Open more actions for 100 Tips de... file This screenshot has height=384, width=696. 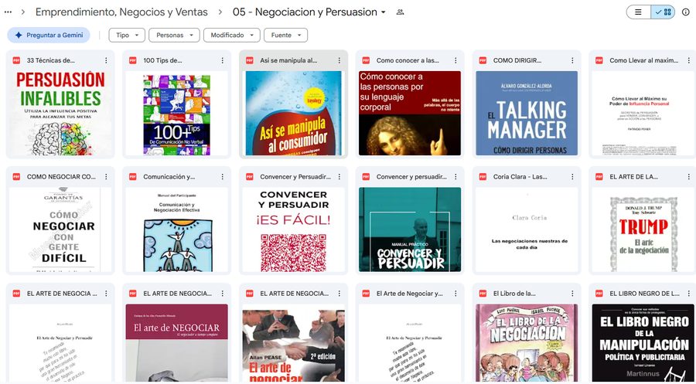[x=223, y=60]
